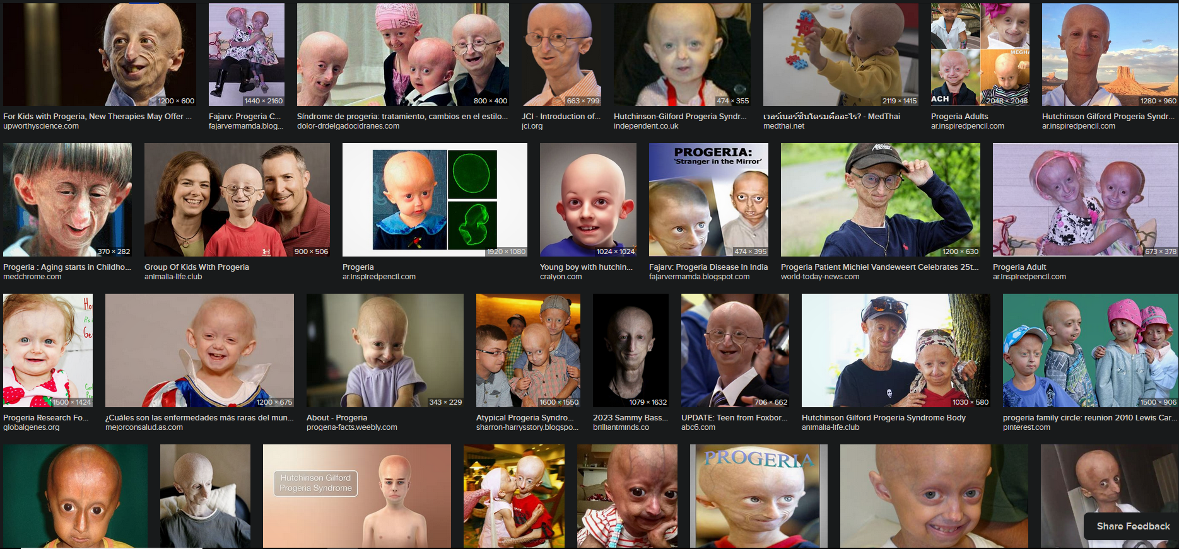The image size is (1179, 549).
Task: Open 'Hutchinson Gilford Progeria Syndrome Body' title
Action: 884,418
